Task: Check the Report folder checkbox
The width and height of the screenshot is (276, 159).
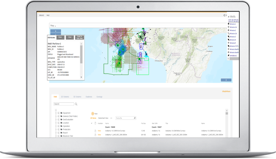Action: coord(59,133)
